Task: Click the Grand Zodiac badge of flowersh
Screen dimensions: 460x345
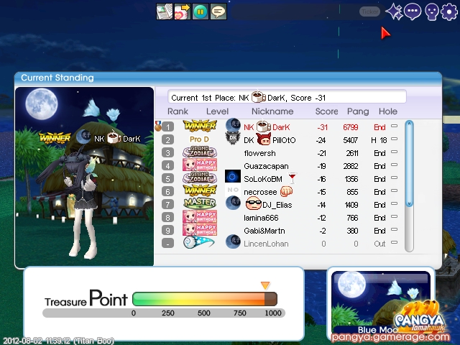Action: pyautogui.click(x=200, y=152)
